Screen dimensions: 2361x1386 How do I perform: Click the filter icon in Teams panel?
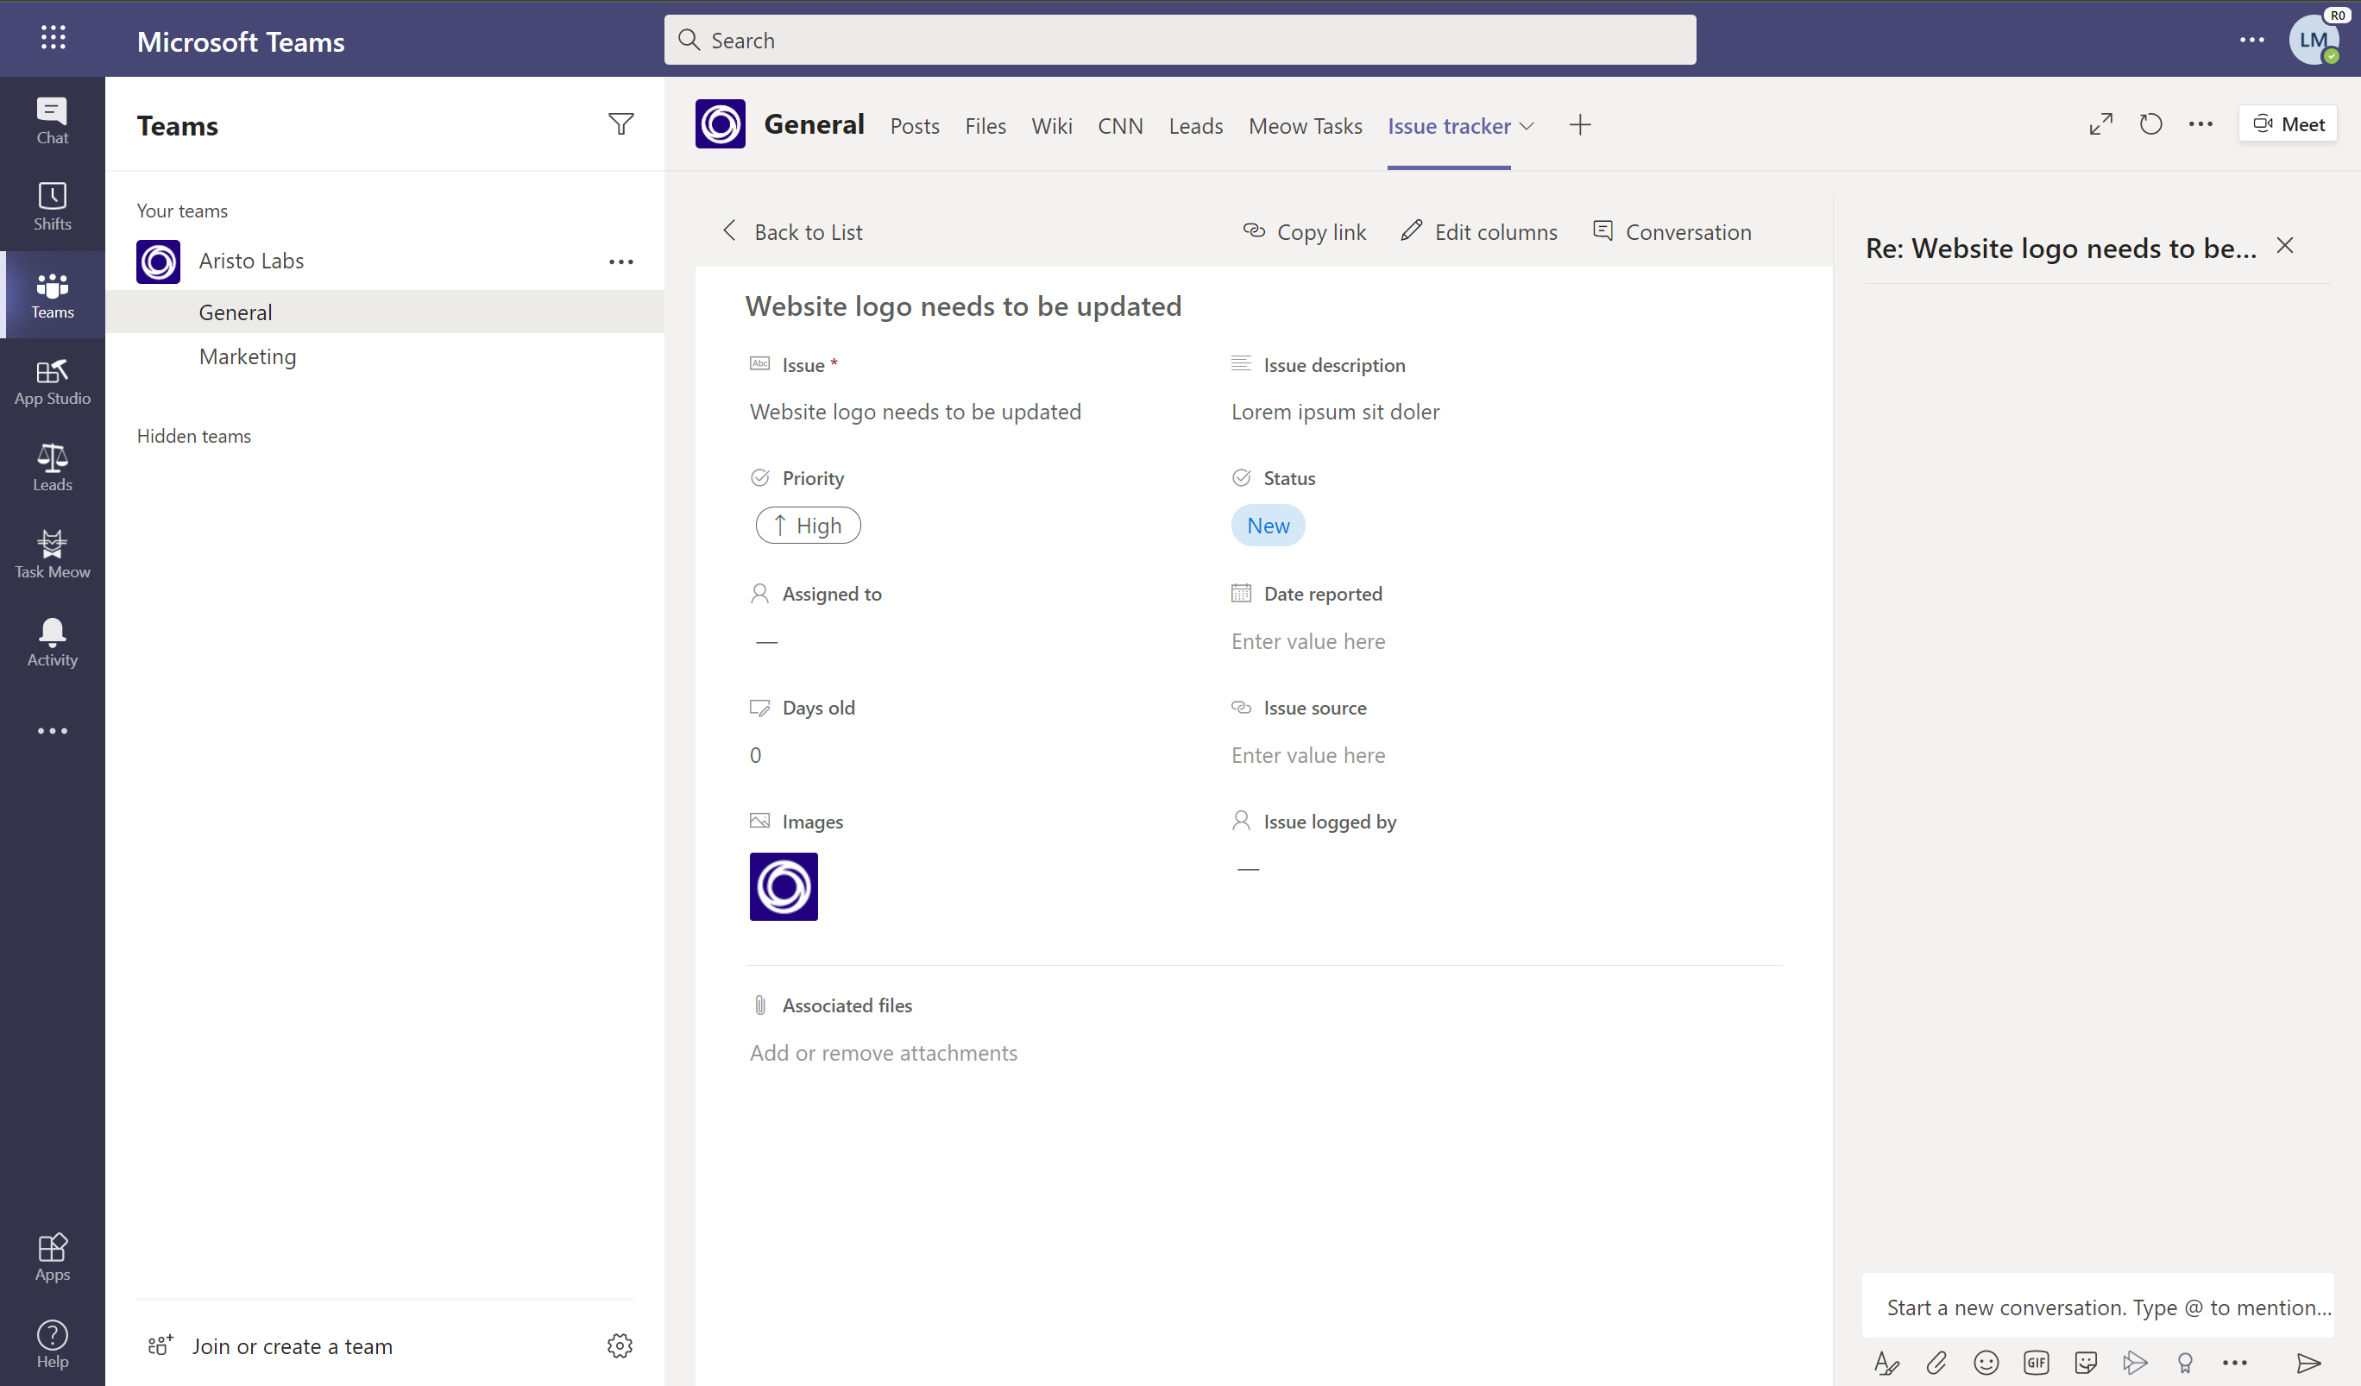coord(620,125)
